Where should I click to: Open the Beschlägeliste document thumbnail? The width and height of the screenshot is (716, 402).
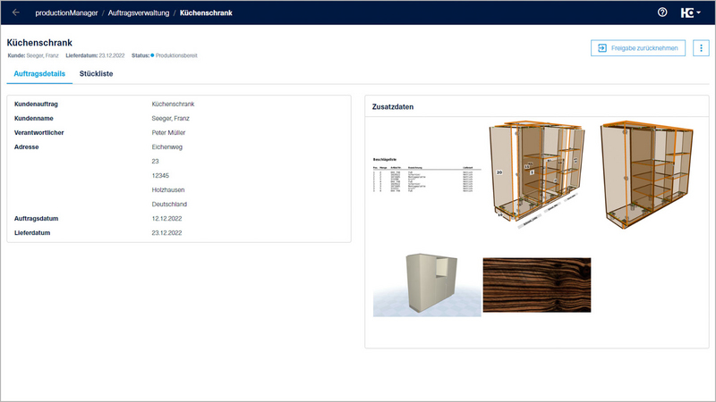tap(427, 175)
